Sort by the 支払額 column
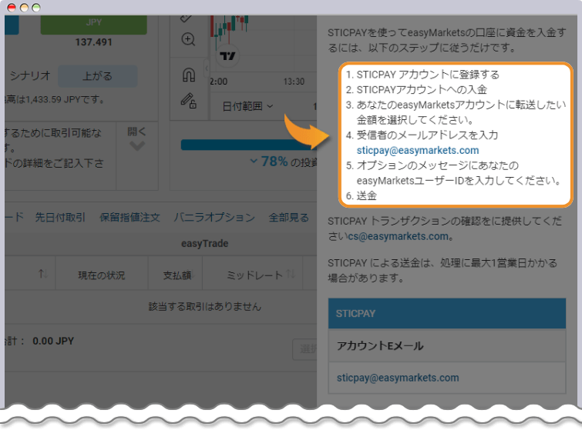The image size is (582, 430). pyautogui.click(x=177, y=275)
